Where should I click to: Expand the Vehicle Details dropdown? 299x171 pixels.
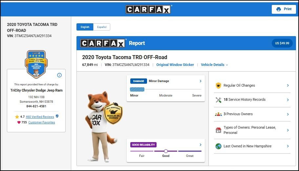[214, 65]
